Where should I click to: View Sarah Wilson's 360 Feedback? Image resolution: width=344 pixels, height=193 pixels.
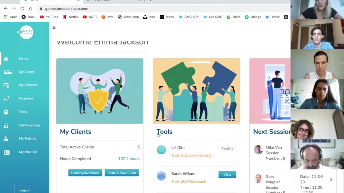click(227, 175)
